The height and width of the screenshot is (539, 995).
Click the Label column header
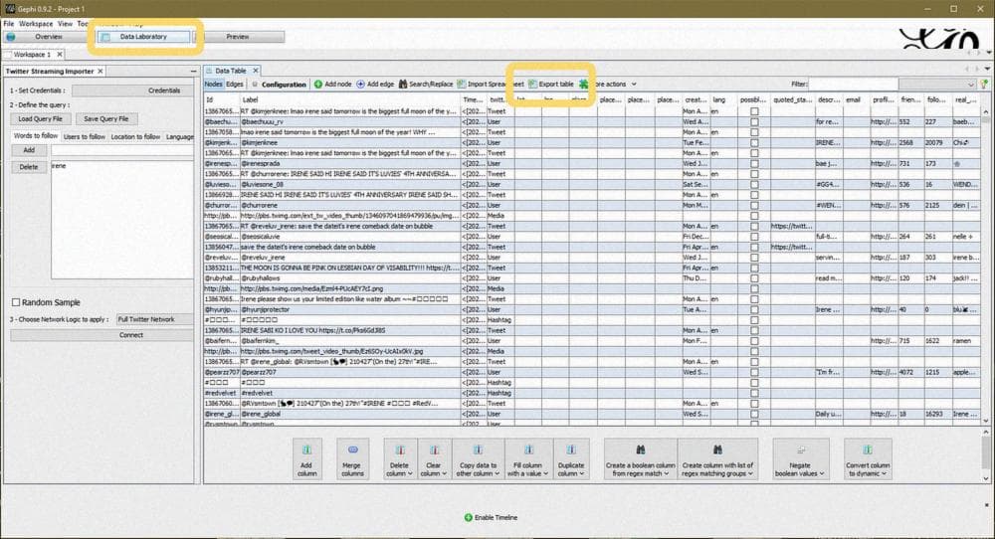tap(349, 99)
